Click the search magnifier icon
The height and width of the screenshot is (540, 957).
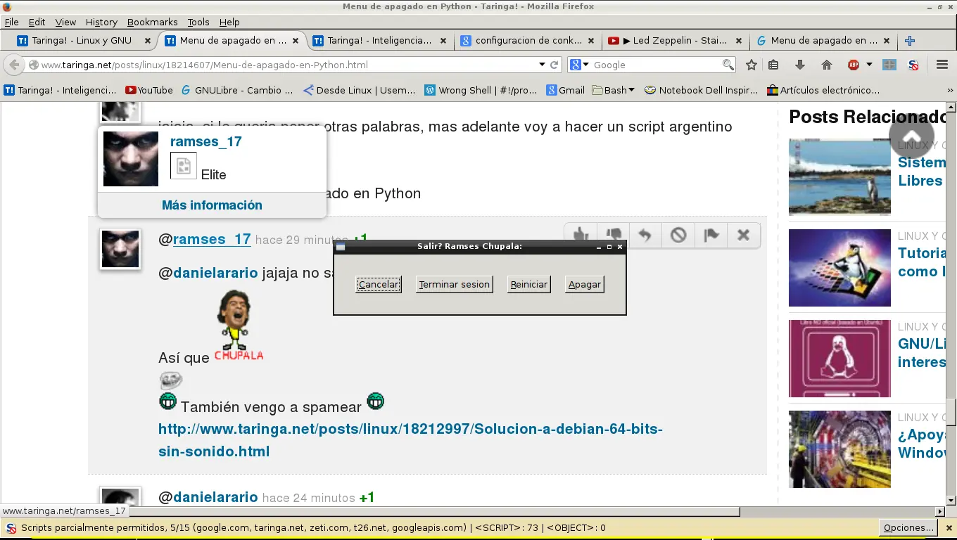(728, 65)
